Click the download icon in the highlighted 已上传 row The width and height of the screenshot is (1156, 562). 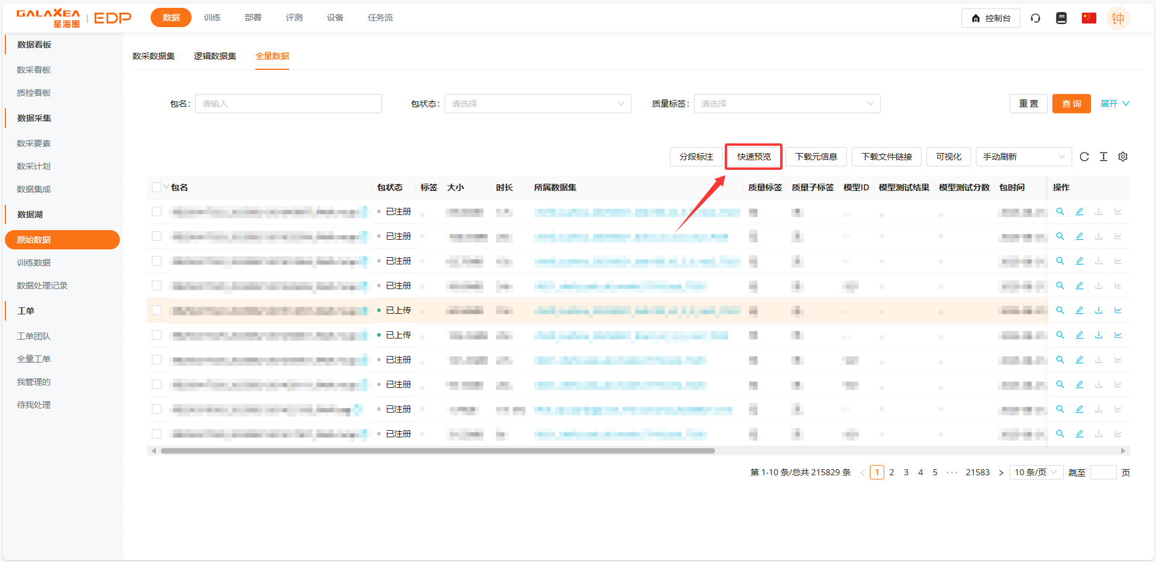pos(1098,310)
